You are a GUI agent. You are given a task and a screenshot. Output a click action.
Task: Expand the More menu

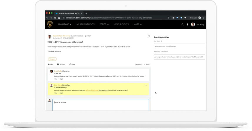click(138, 24)
